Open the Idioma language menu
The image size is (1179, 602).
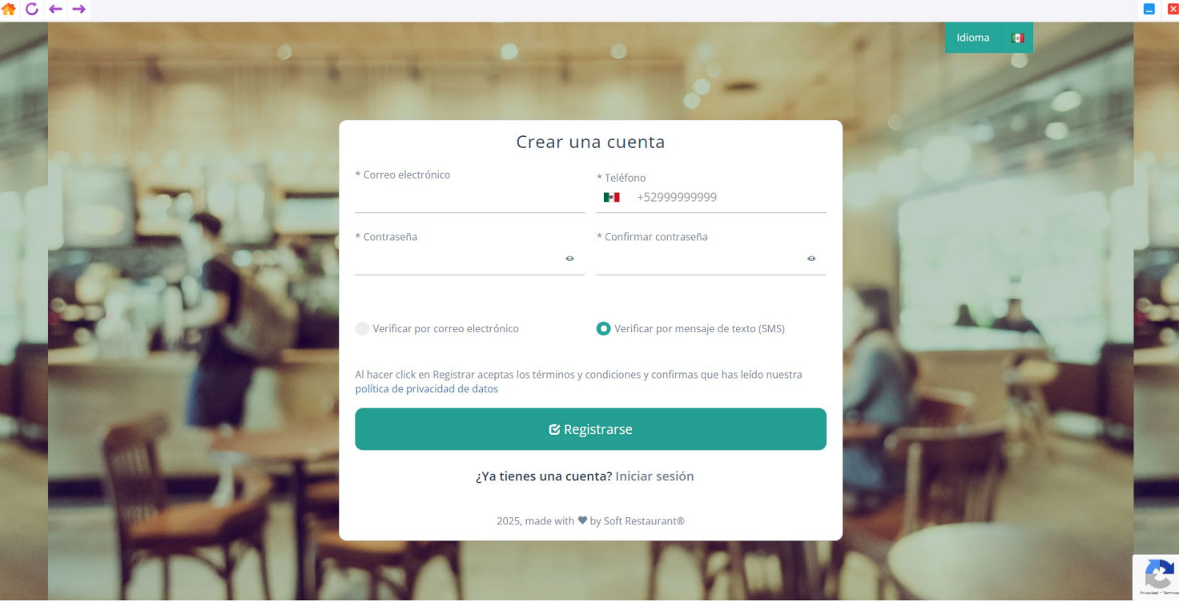tap(989, 38)
